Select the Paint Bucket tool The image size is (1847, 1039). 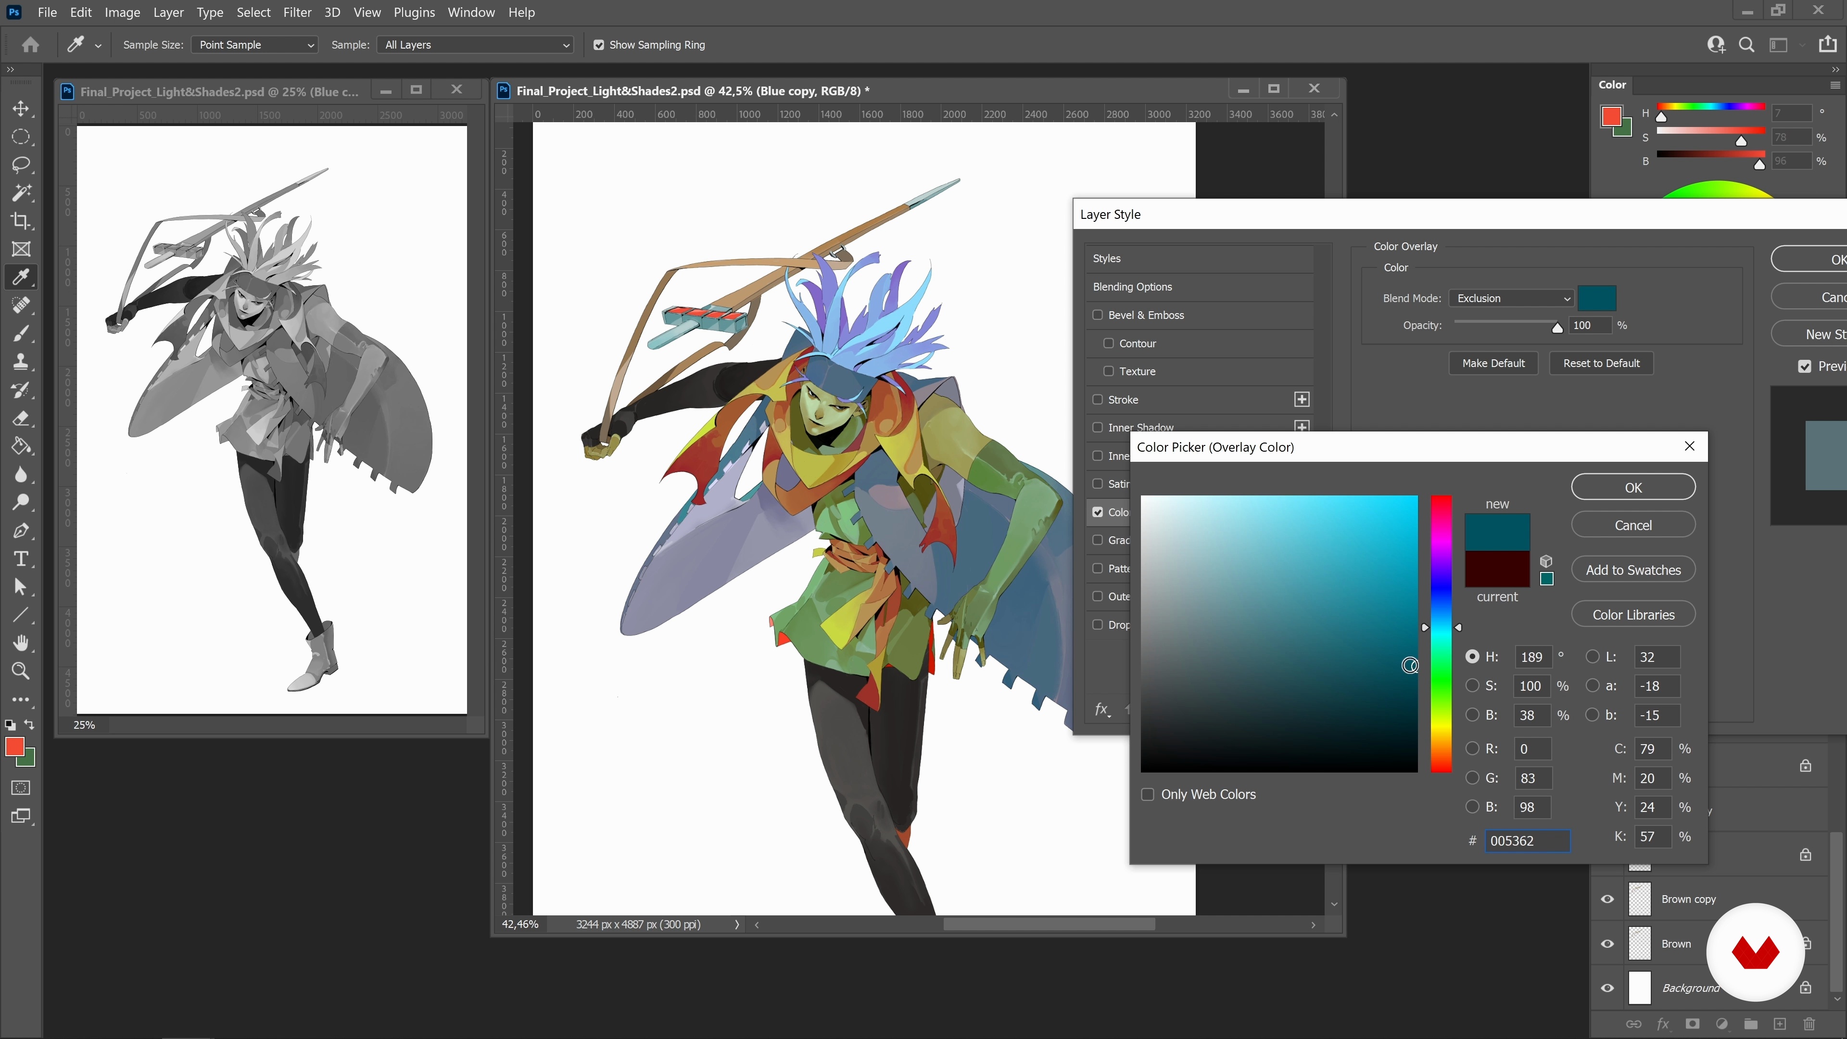[x=21, y=446]
